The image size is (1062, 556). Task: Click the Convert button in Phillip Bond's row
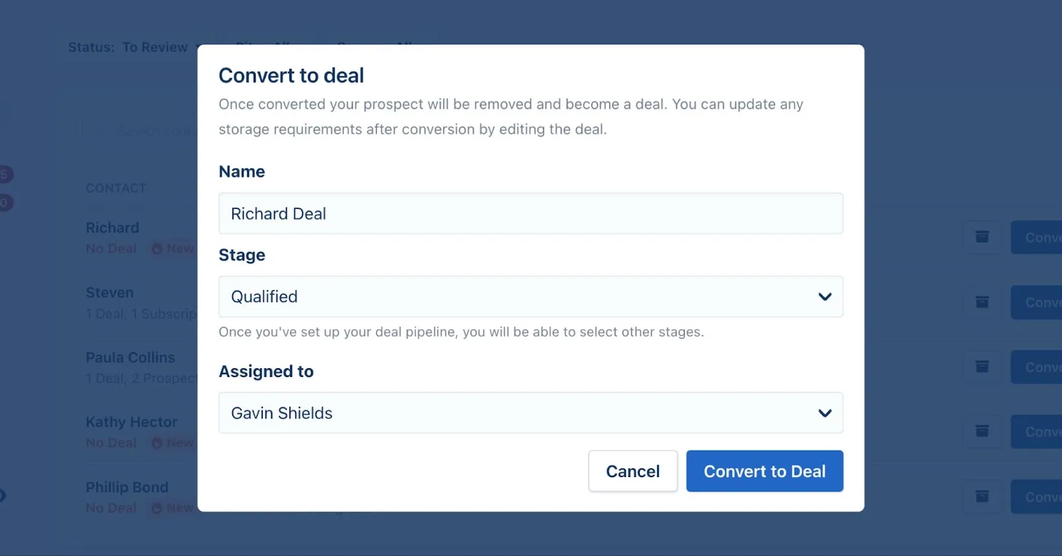coord(1036,496)
